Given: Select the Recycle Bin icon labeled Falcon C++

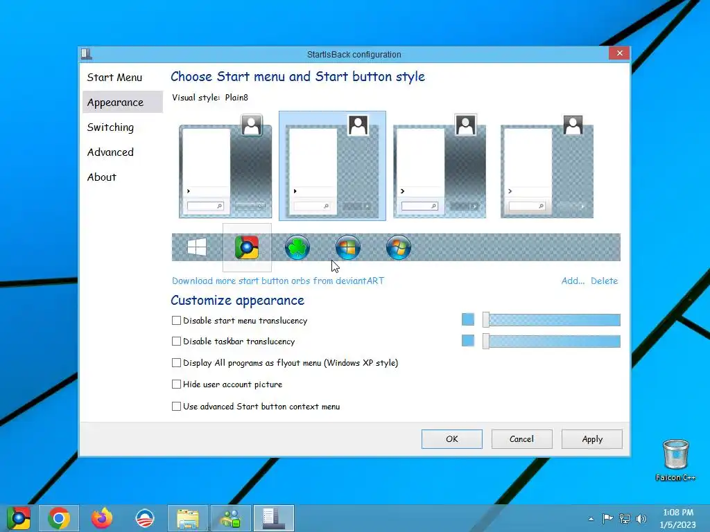Looking at the screenshot, I should click(x=675, y=460).
